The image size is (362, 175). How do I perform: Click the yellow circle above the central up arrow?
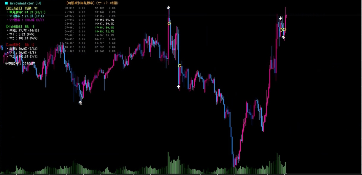tap(180, 66)
